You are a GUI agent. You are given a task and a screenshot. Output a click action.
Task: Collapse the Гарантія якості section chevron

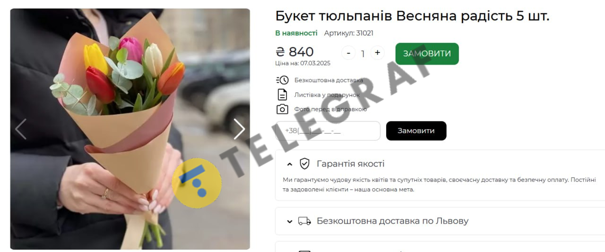coord(290,164)
